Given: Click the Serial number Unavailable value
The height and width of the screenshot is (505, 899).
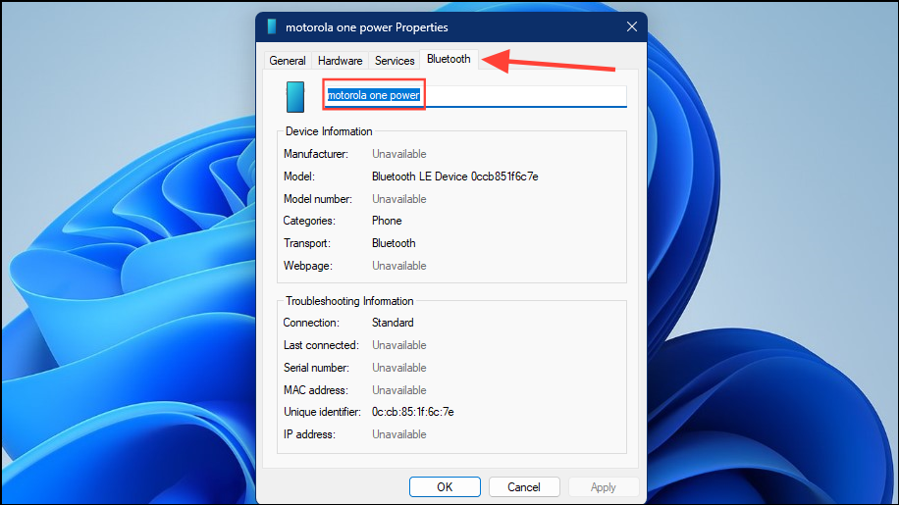Looking at the screenshot, I should [399, 368].
